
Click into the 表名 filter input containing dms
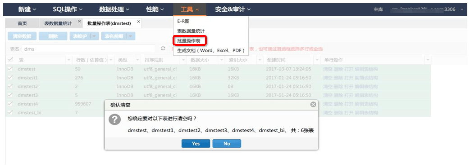click(88, 49)
